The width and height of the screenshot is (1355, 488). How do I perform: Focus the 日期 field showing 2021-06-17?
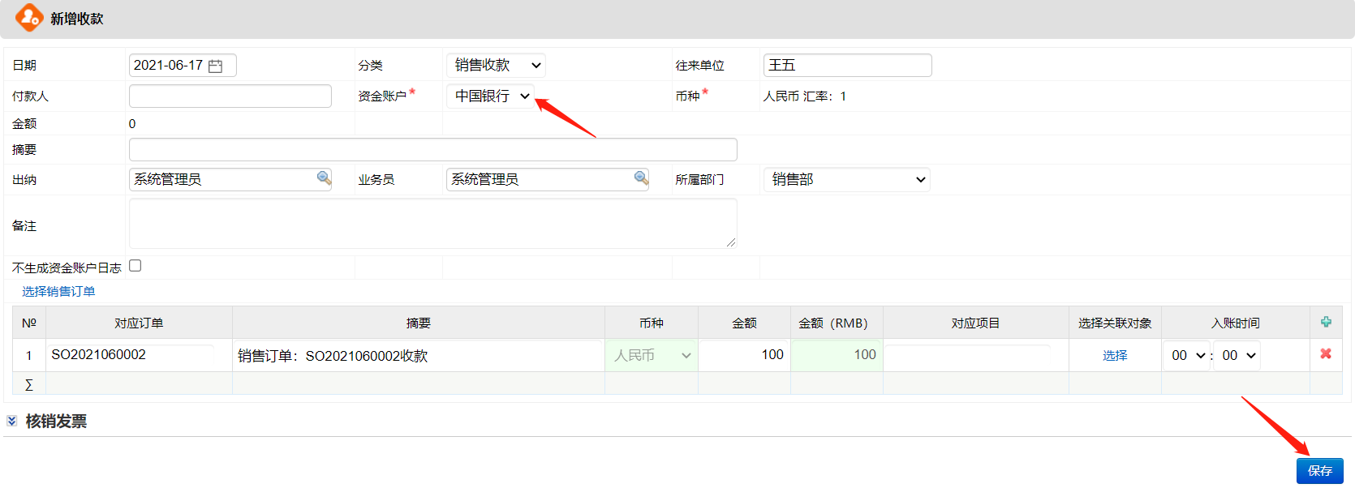pos(183,65)
